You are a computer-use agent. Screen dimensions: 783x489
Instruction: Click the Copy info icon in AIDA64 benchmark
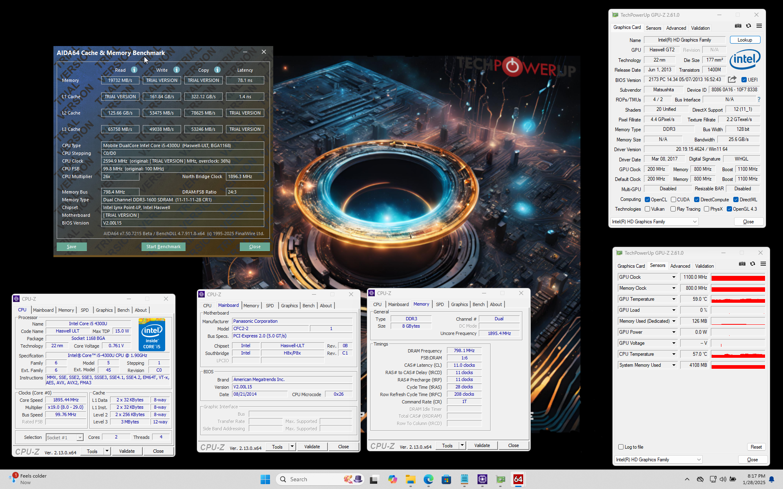pos(217,70)
